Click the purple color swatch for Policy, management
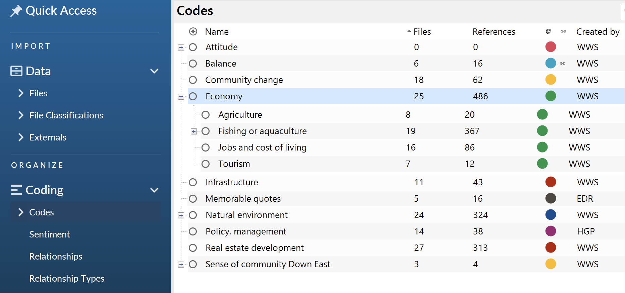 (x=551, y=231)
